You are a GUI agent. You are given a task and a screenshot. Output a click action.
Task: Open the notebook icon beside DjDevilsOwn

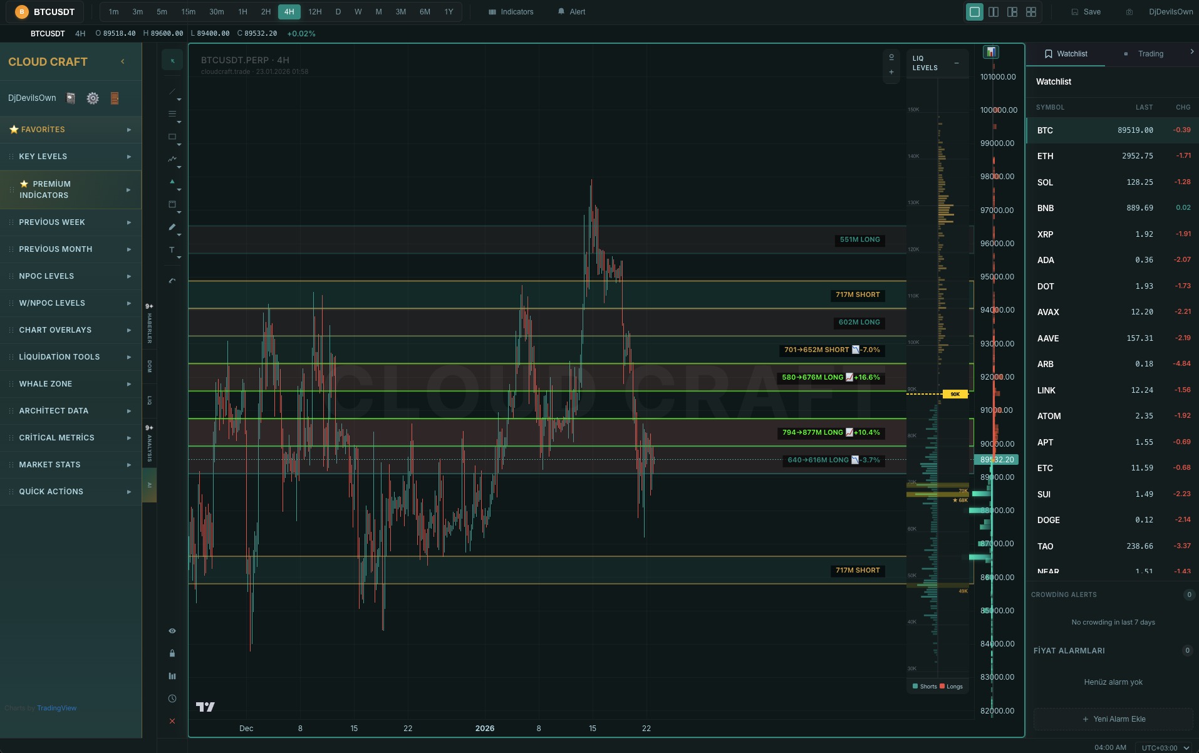coord(71,98)
